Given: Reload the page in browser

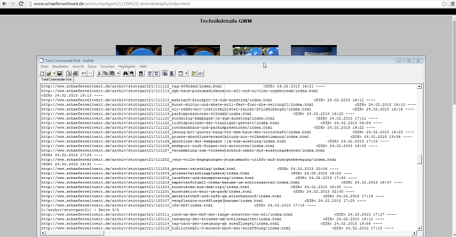Looking at the screenshot, I should coord(22,4).
